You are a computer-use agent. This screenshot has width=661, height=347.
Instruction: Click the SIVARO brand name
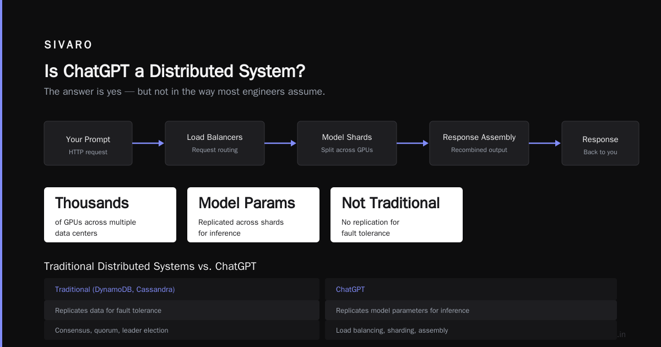(x=68, y=45)
